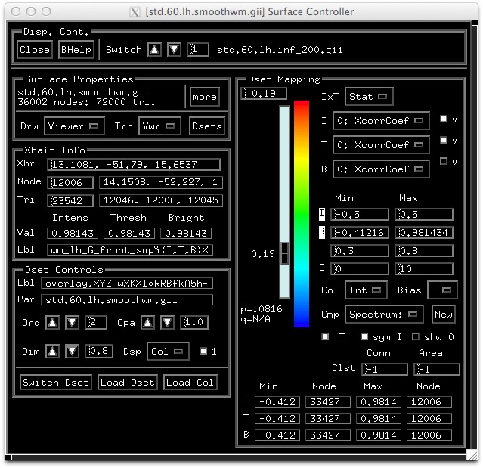
Task: Decrease Ord with the down arrow
Action: click(x=72, y=323)
